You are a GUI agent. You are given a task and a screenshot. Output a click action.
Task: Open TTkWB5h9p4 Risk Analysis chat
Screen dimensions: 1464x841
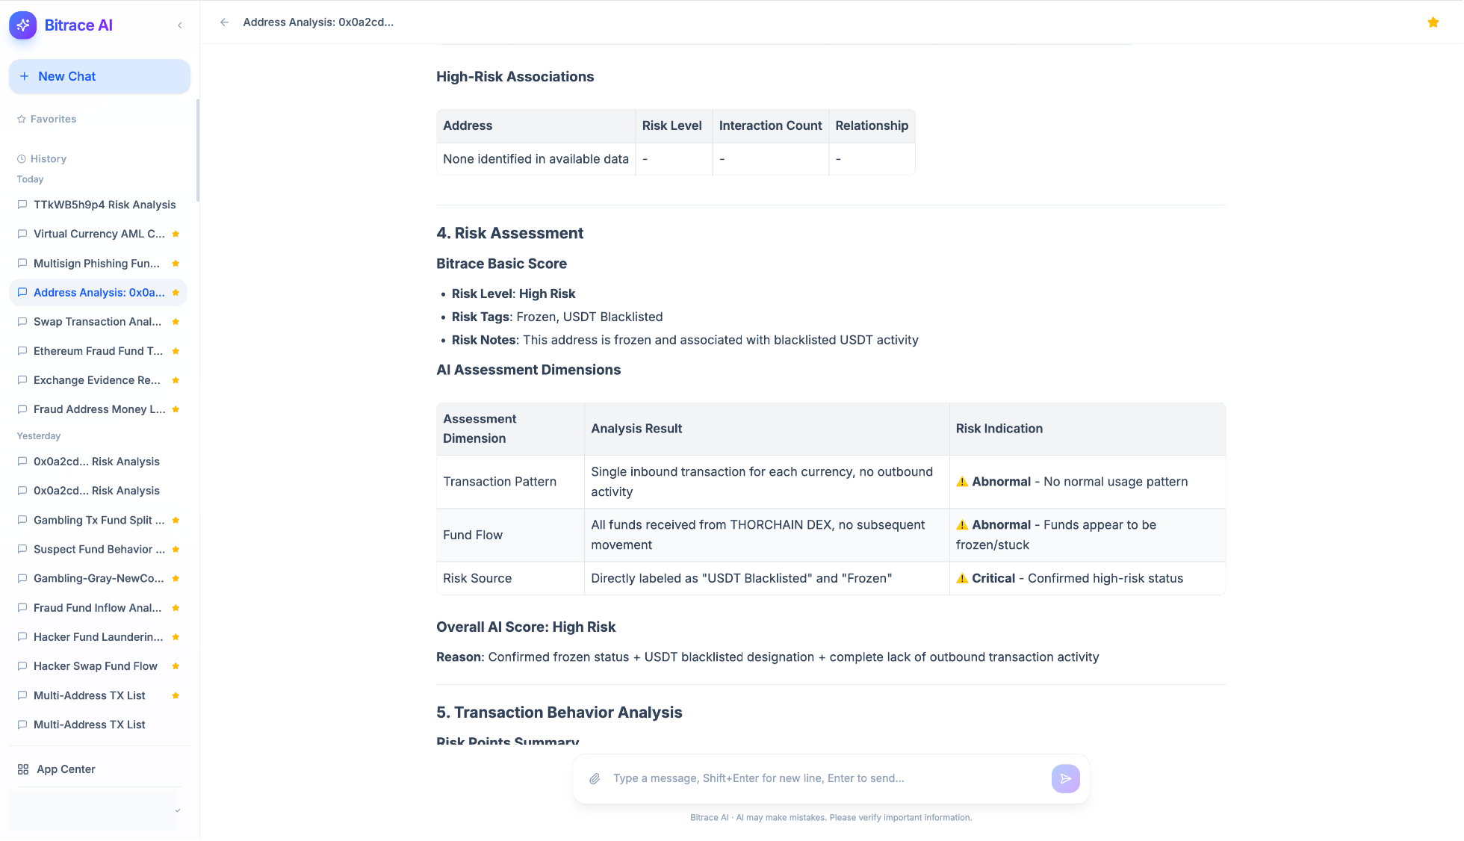(105, 205)
